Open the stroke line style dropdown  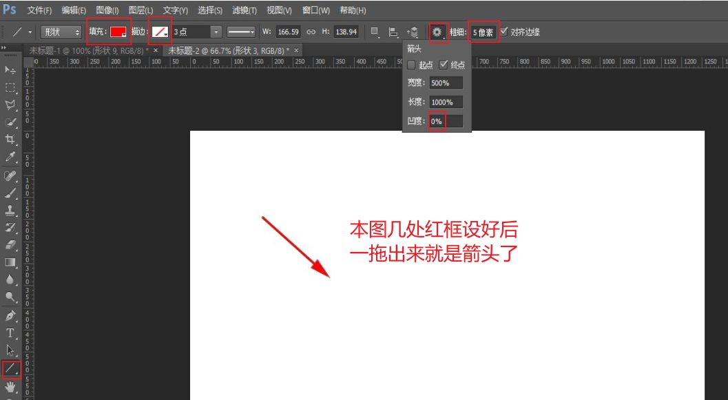(x=241, y=32)
